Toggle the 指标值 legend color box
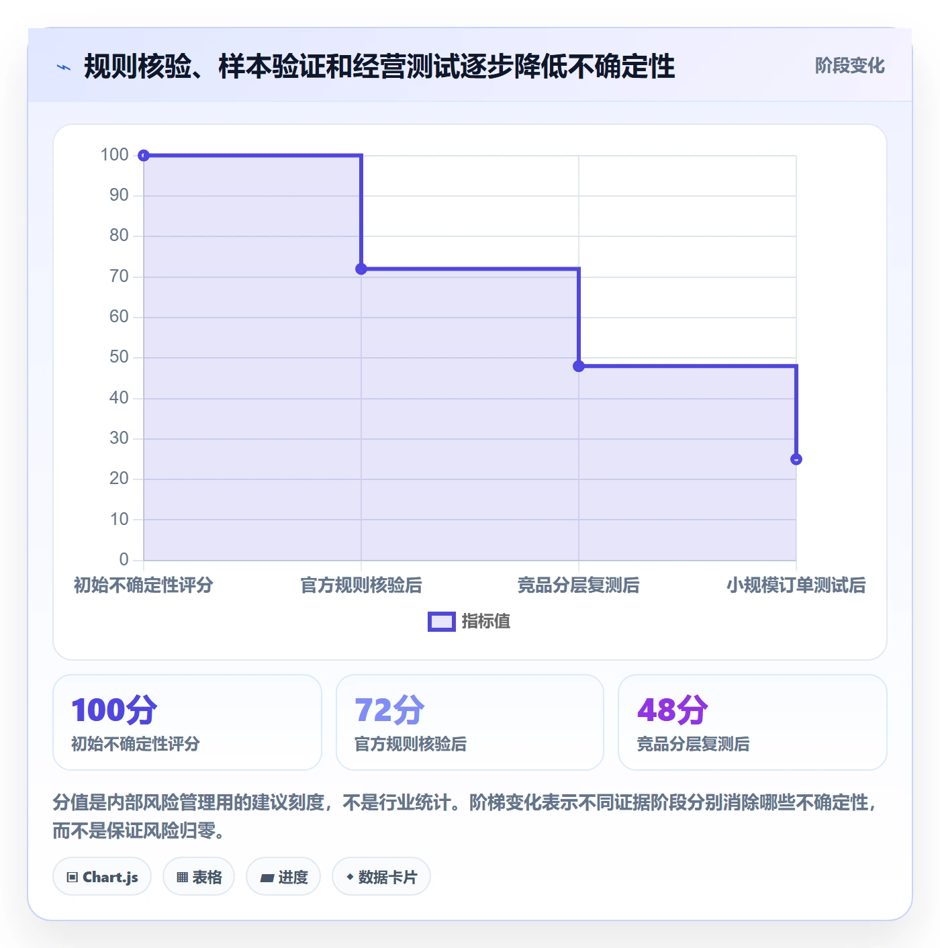The width and height of the screenshot is (940, 948). [442, 622]
